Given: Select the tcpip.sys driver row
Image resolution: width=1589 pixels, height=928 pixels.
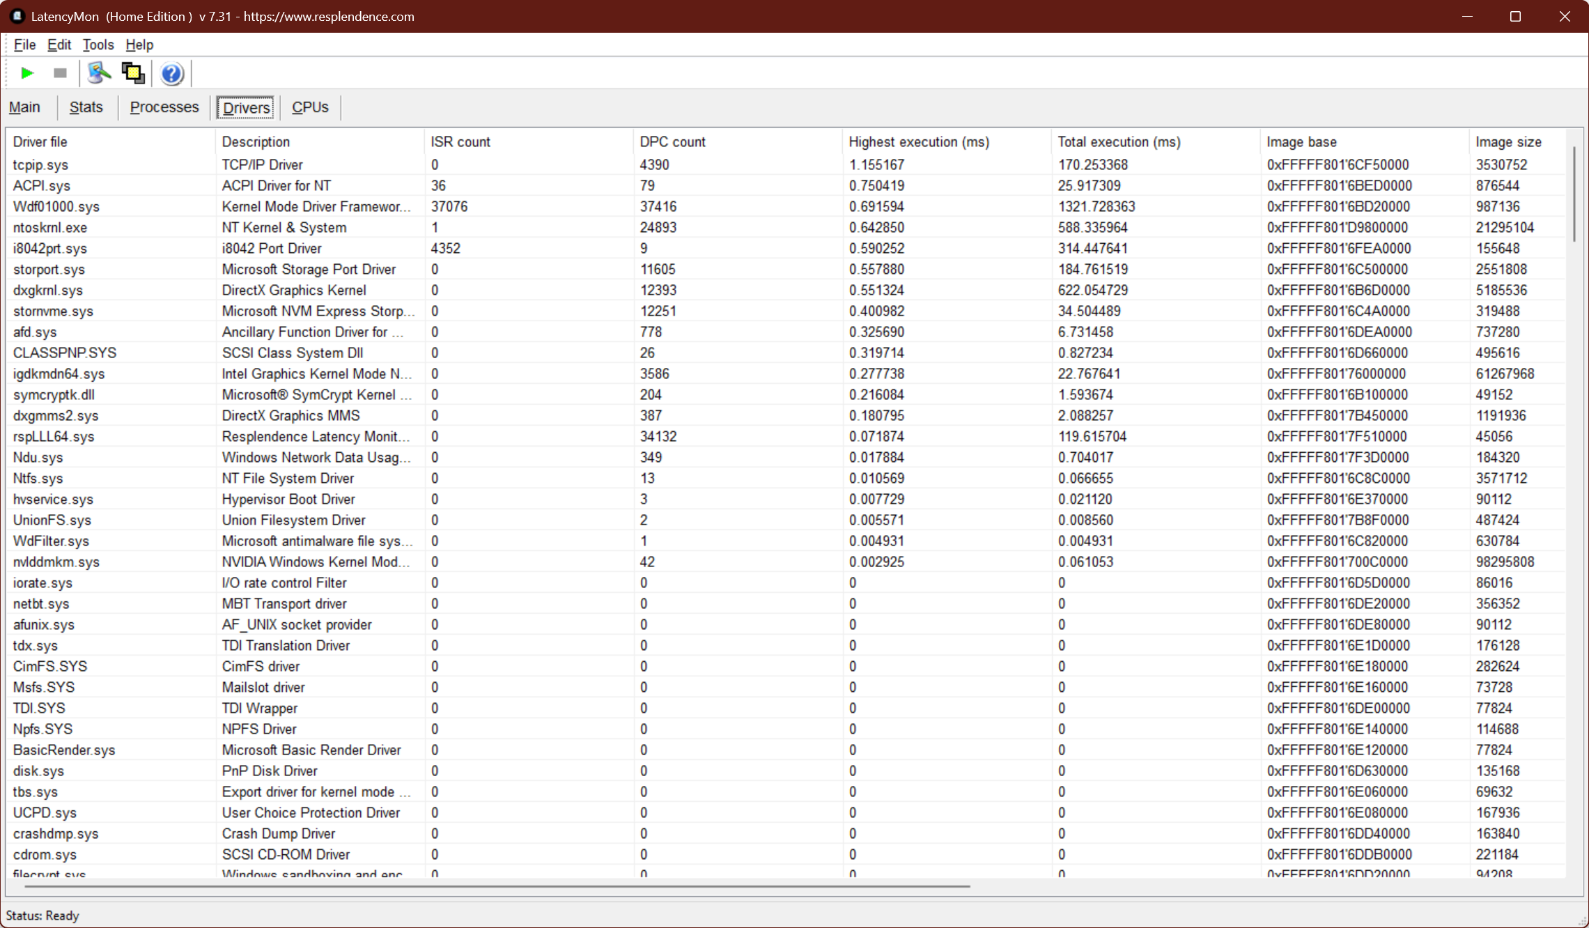Looking at the screenshot, I should click(x=40, y=165).
